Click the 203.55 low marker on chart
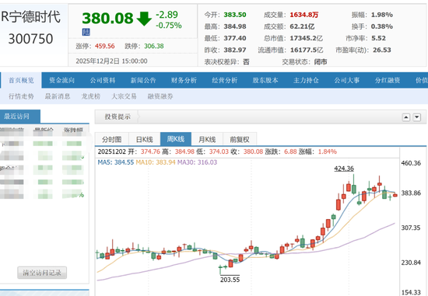The height and width of the screenshot is (296, 428). click(230, 280)
